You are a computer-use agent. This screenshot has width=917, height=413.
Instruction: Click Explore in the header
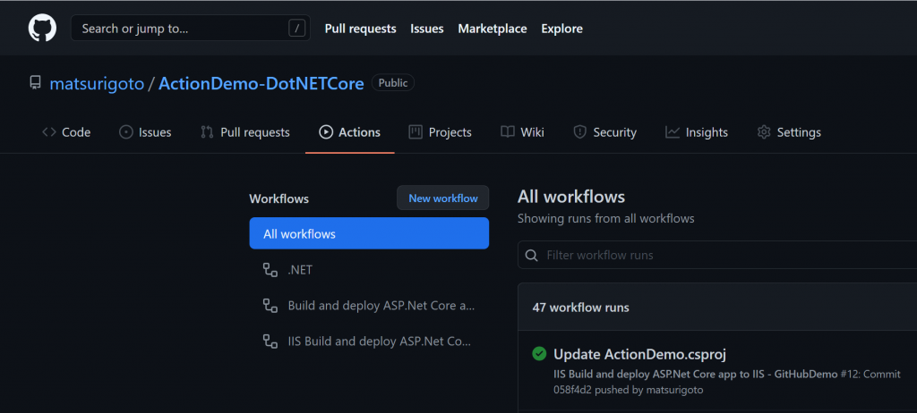point(561,29)
